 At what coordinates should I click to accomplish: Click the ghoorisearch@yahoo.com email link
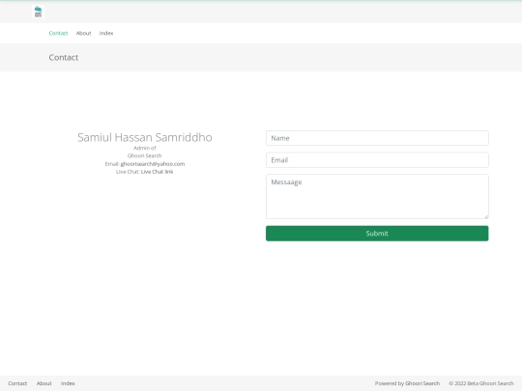pyautogui.click(x=153, y=164)
